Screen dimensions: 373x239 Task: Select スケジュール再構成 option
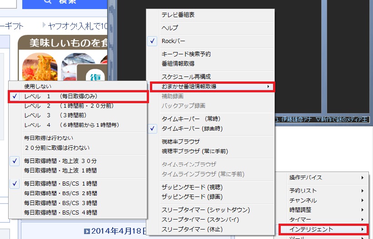[x=186, y=76]
